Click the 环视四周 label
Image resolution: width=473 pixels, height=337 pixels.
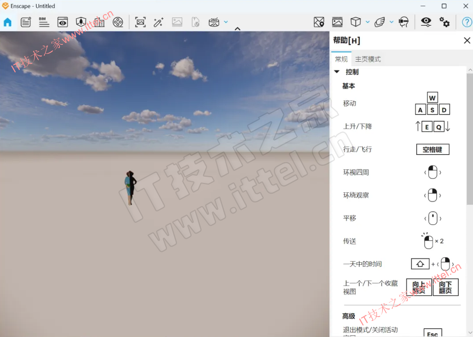point(356,172)
